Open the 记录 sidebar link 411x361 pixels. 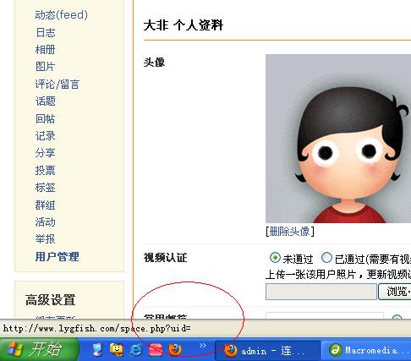46,136
